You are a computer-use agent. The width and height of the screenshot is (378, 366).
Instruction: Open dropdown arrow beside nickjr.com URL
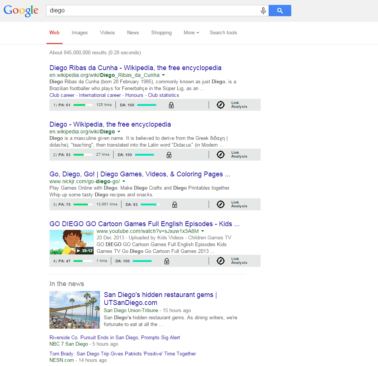124,181
